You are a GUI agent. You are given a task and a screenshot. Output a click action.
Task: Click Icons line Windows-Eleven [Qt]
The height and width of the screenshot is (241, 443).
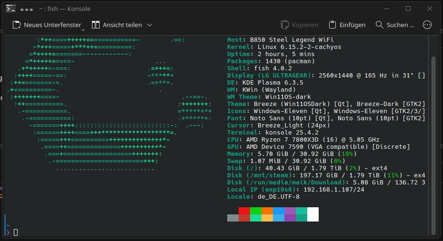[290, 111]
